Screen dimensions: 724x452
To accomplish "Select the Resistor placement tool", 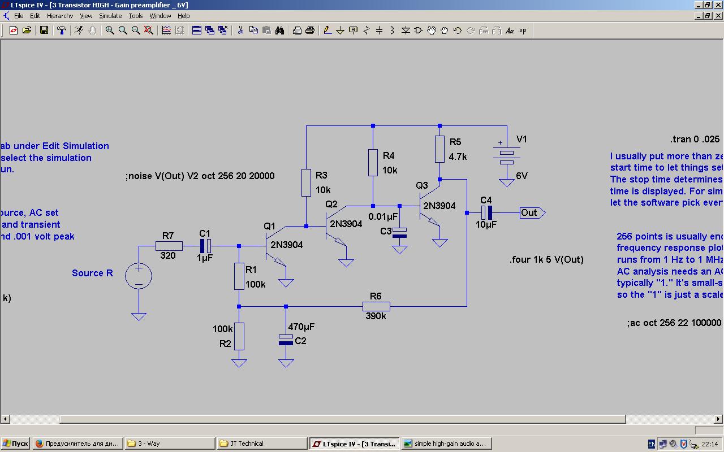I will coord(367,31).
